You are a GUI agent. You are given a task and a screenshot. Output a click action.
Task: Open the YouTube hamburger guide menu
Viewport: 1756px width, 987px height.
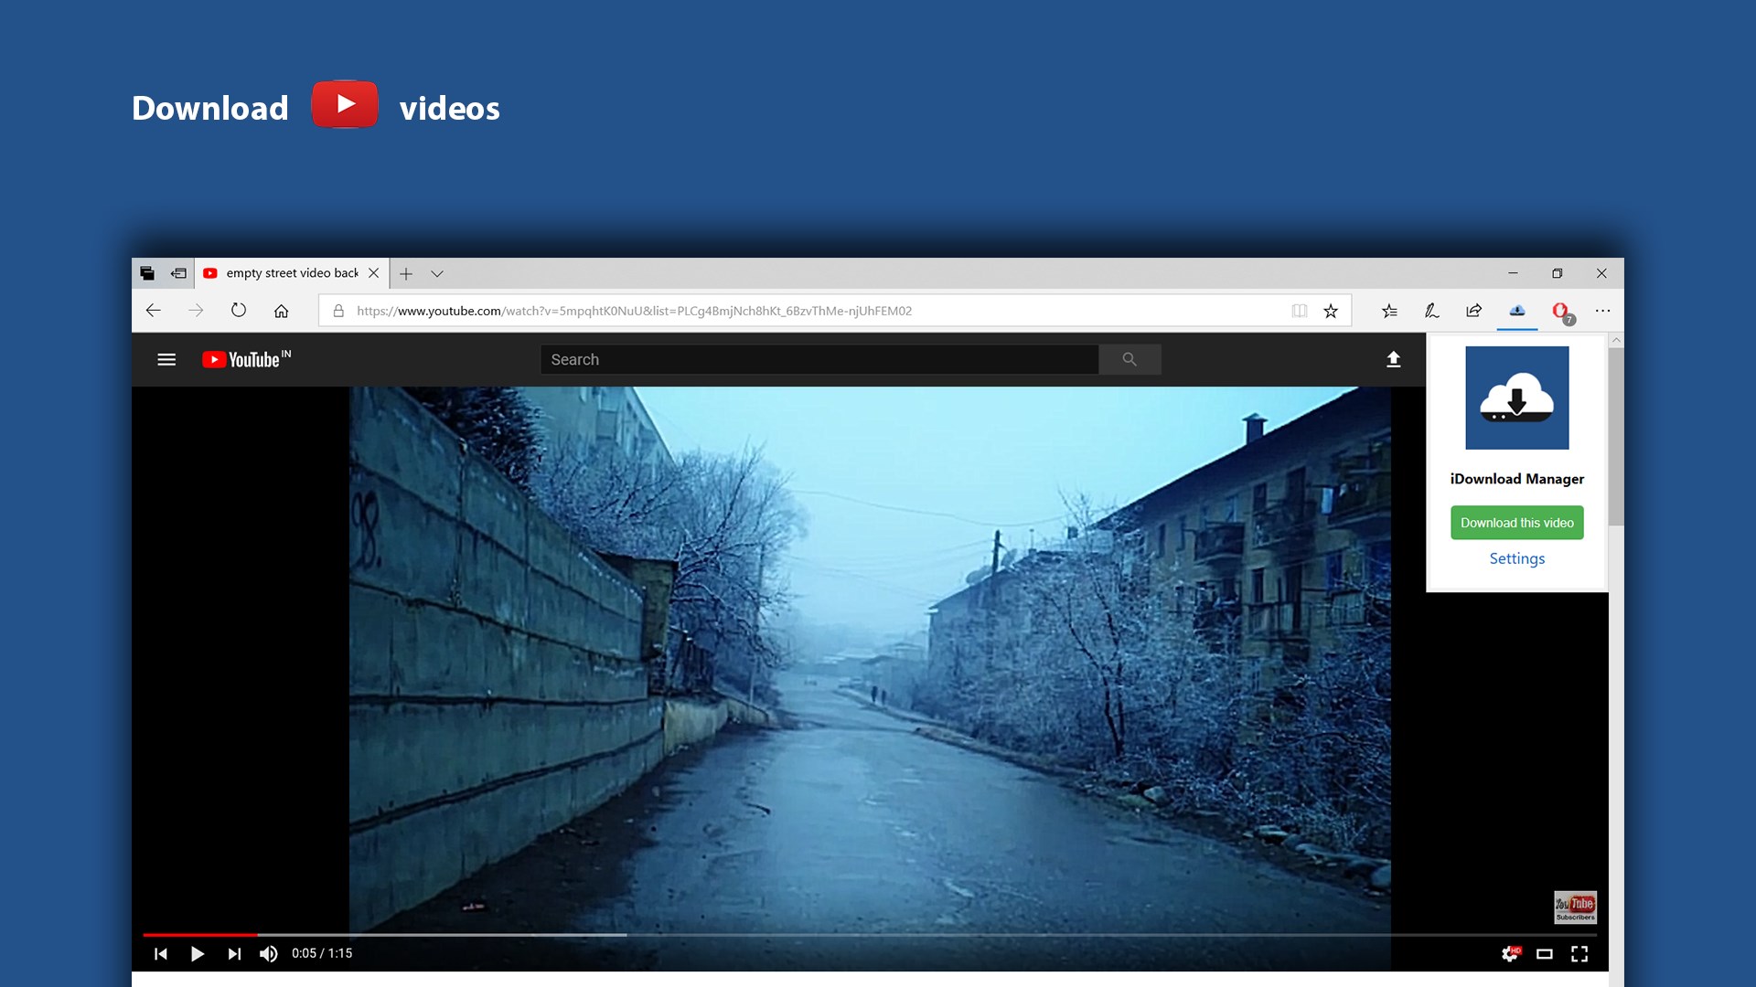point(166,360)
